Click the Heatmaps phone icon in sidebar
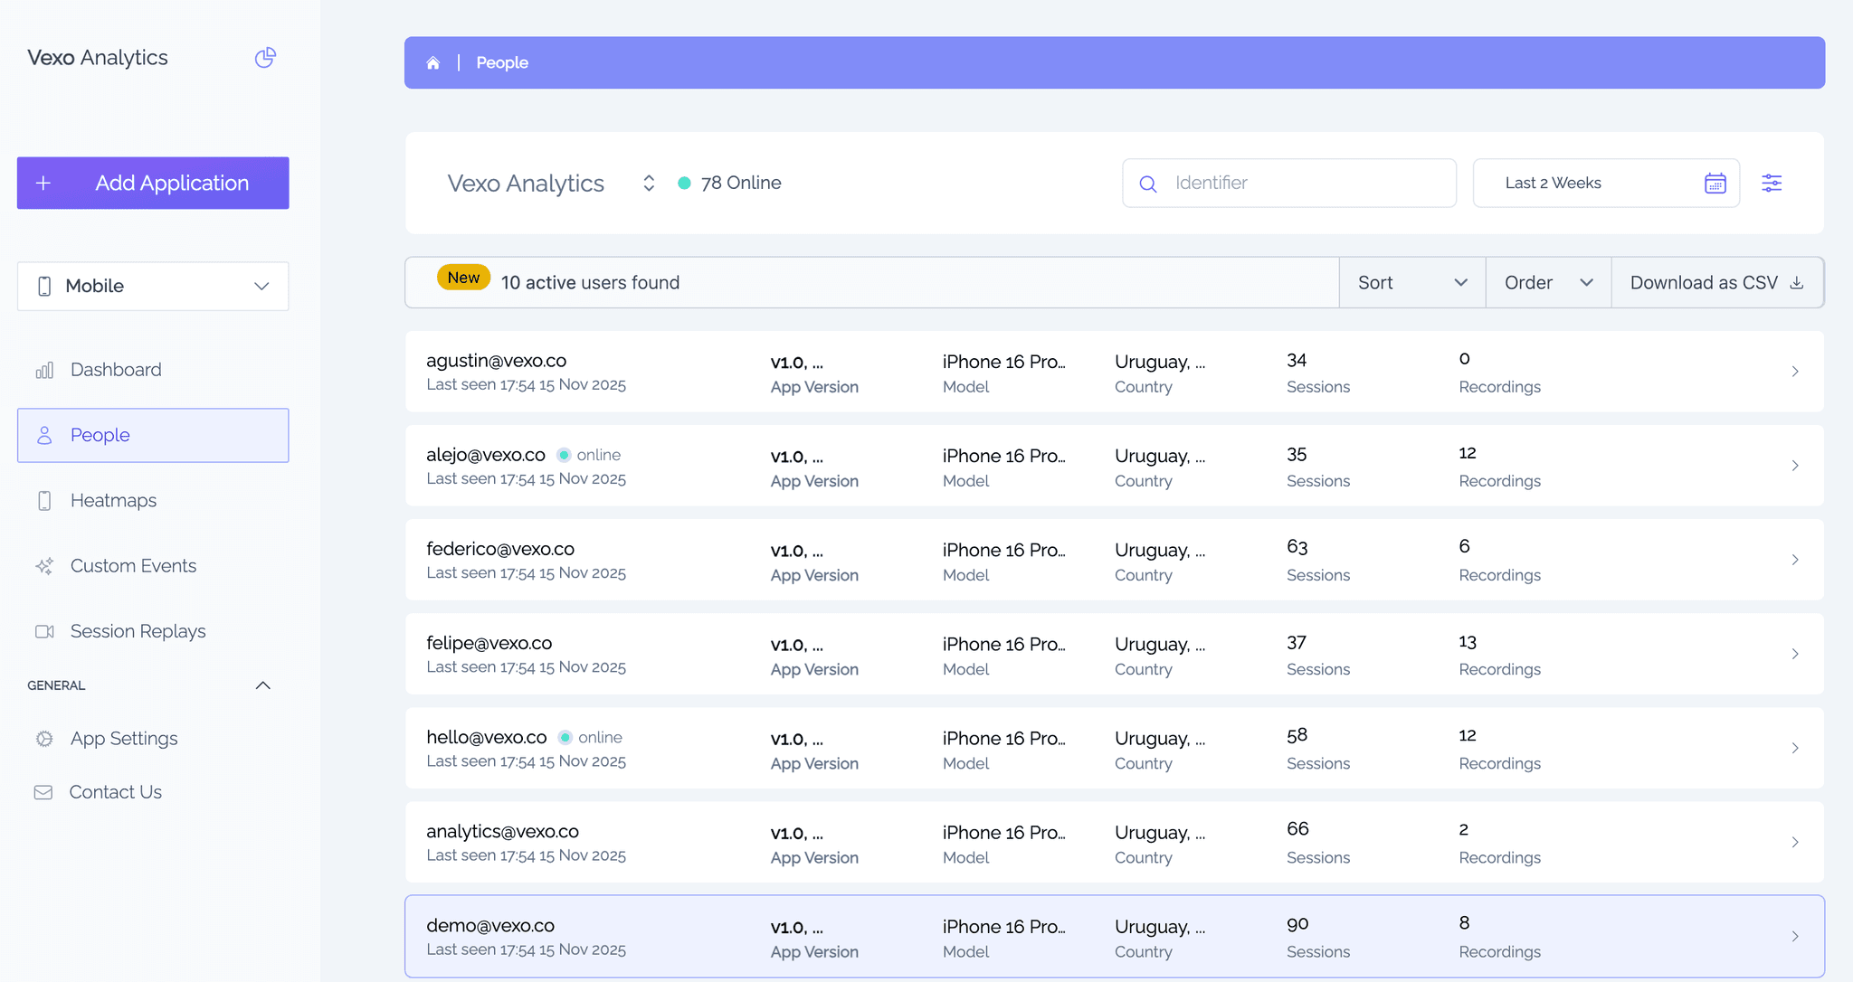 pos(44,501)
